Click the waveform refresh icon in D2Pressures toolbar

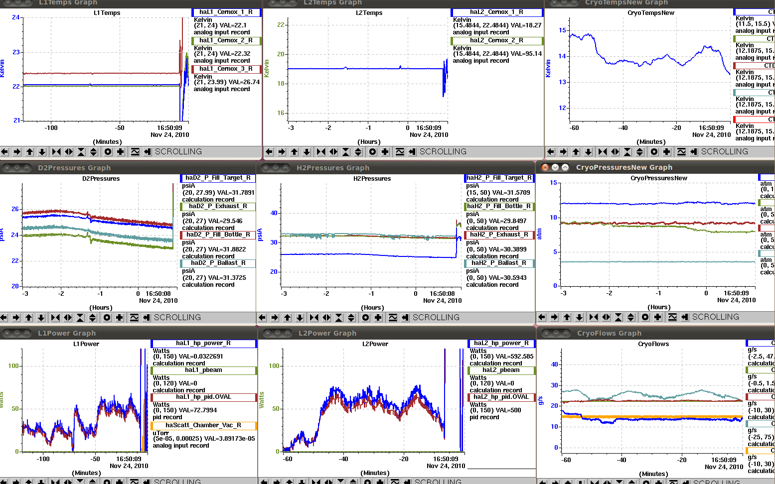[134, 318]
